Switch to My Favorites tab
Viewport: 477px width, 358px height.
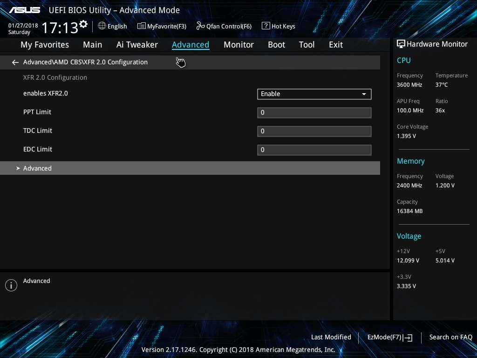point(45,45)
